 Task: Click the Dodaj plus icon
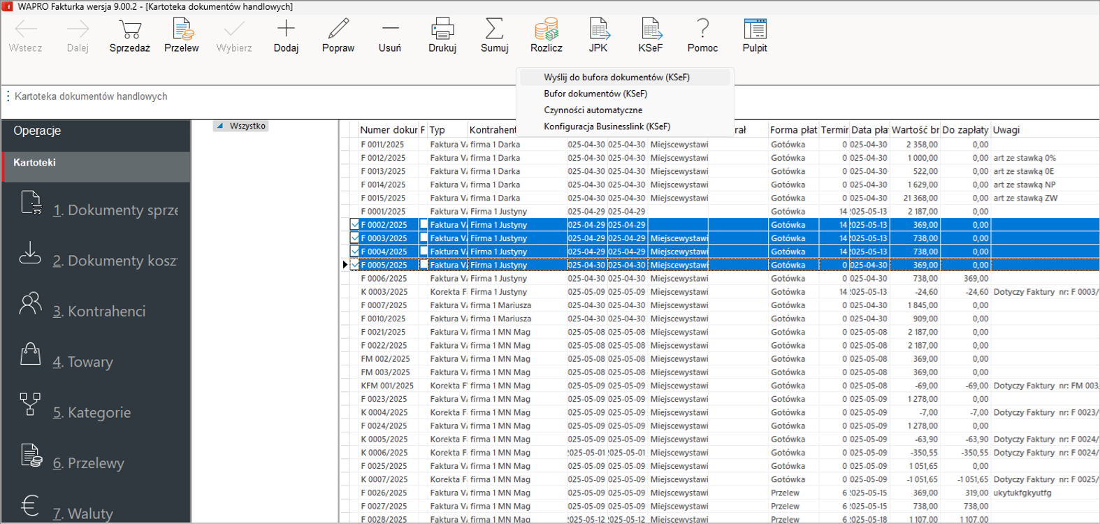point(286,29)
